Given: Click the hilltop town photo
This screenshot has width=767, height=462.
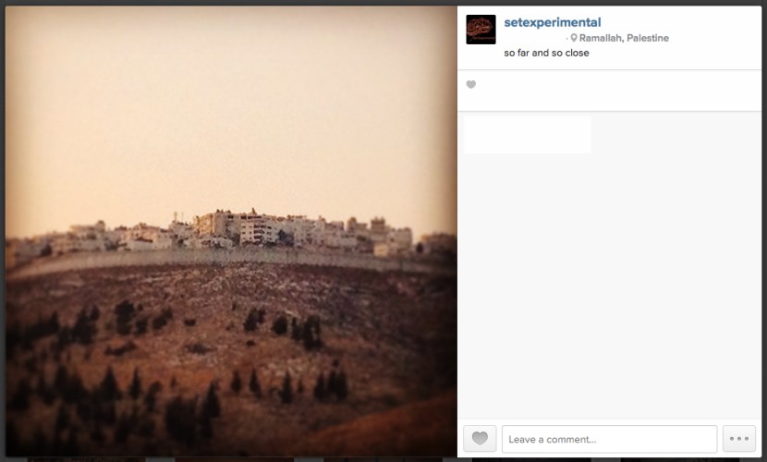Looking at the screenshot, I should coord(231,231).
